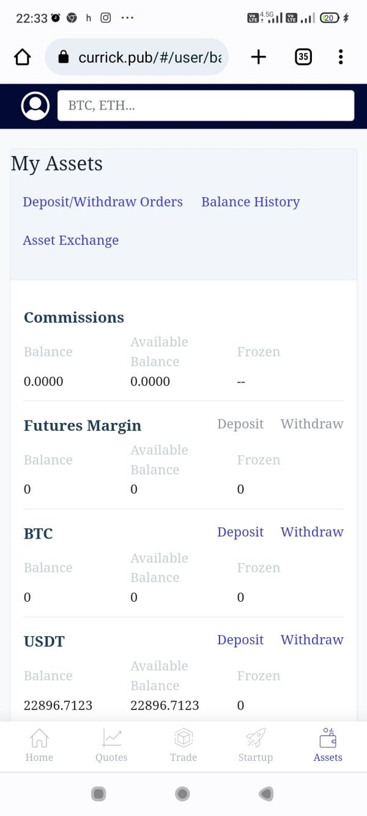
Task: Open Asset Exchange link
Action: 71,241
